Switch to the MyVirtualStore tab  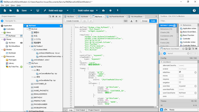[136, 16]
